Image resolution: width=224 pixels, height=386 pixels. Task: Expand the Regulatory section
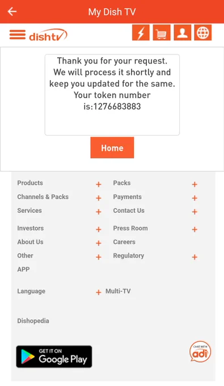tap(195, 257)
